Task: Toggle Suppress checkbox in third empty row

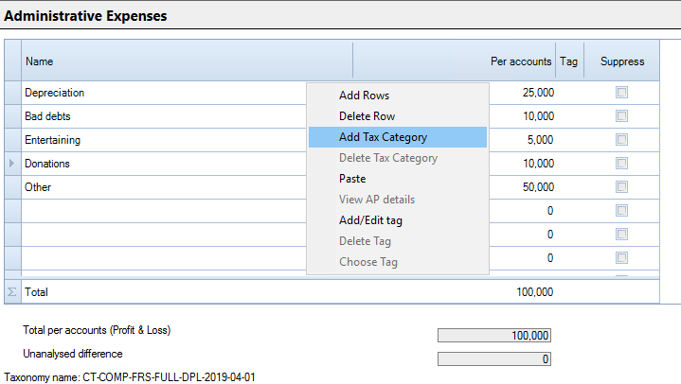Action: click(621, 258)
